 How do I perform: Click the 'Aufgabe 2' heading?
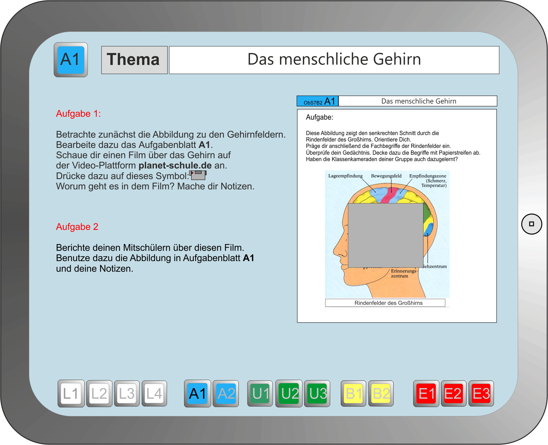pyautogui.click(x=77, y=227)
